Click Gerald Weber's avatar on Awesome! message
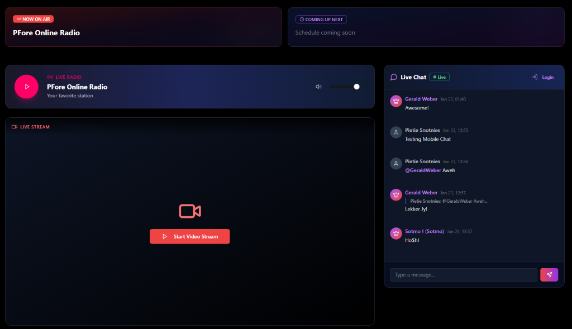 pyautogui.click(x=396, y=101)
